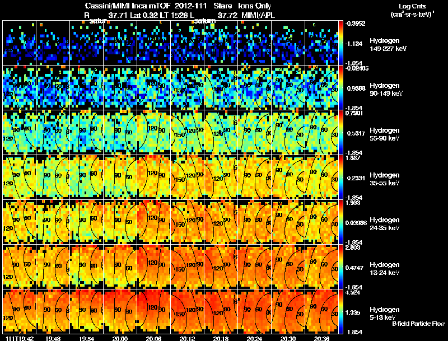Viewport: 448px width, 341px height.
Task: Select the 19:48 time label
Action: [53, 338]
